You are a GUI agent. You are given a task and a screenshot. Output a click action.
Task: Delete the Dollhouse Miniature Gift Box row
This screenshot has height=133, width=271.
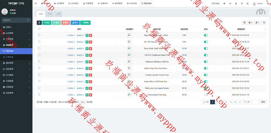91,62
